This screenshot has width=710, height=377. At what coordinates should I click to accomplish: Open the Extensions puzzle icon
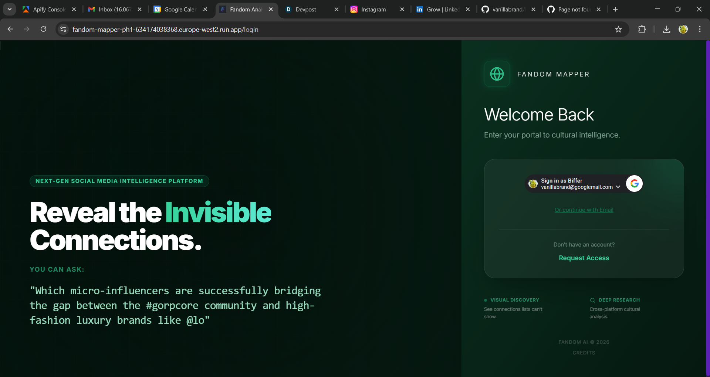click(x=642, y=29)
